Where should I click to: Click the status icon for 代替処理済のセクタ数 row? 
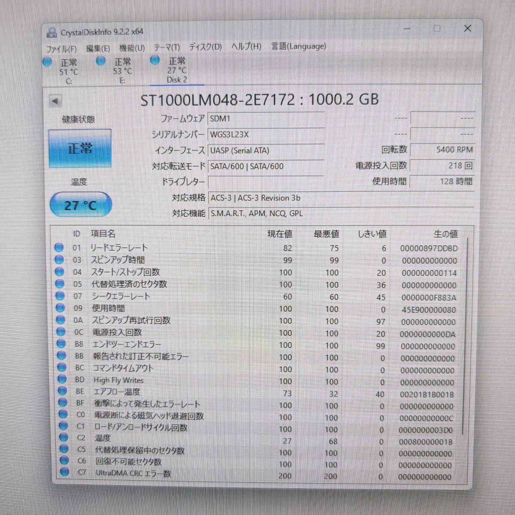60,284
